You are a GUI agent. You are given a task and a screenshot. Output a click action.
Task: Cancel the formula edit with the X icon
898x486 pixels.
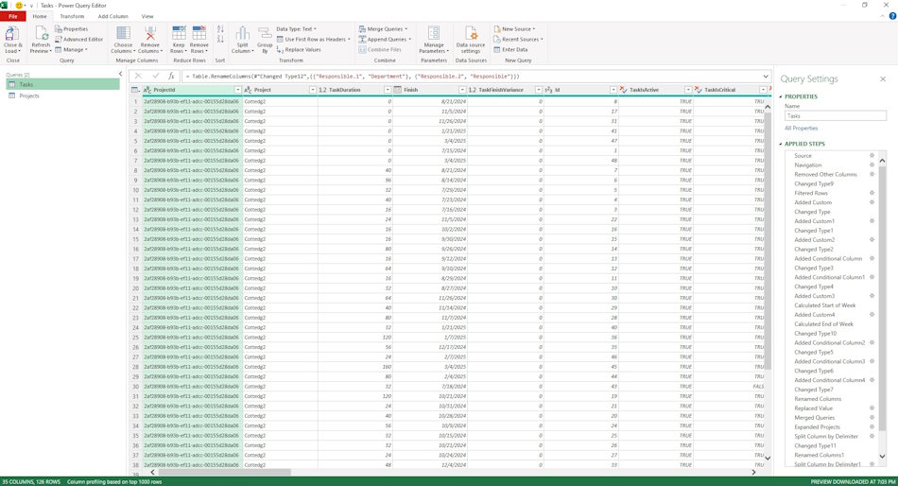tap(138, 76)
